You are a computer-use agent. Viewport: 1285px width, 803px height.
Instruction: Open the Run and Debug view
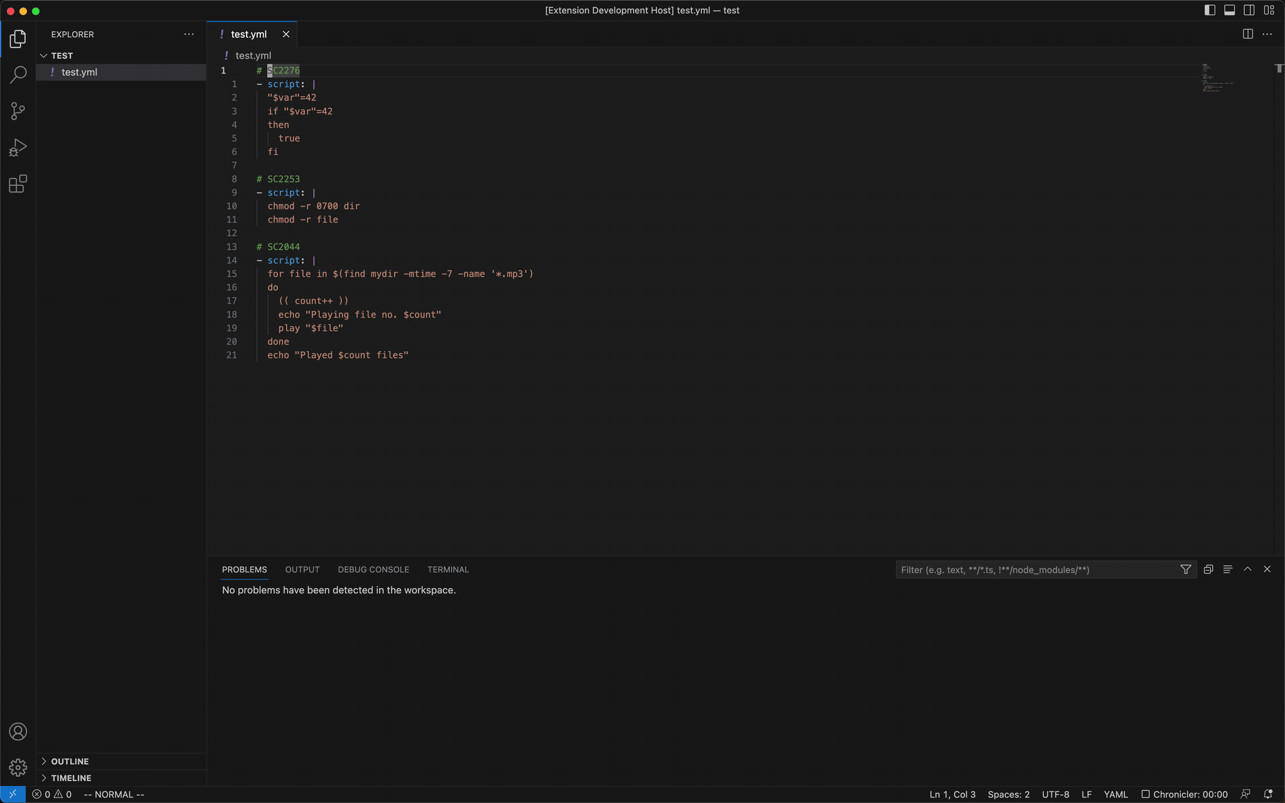(18, 147)
